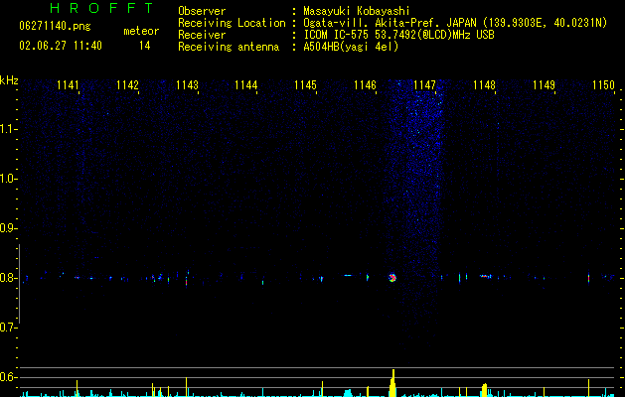Click the 1141 time axis tick
The image size is (625, 397).
point(68,85)
